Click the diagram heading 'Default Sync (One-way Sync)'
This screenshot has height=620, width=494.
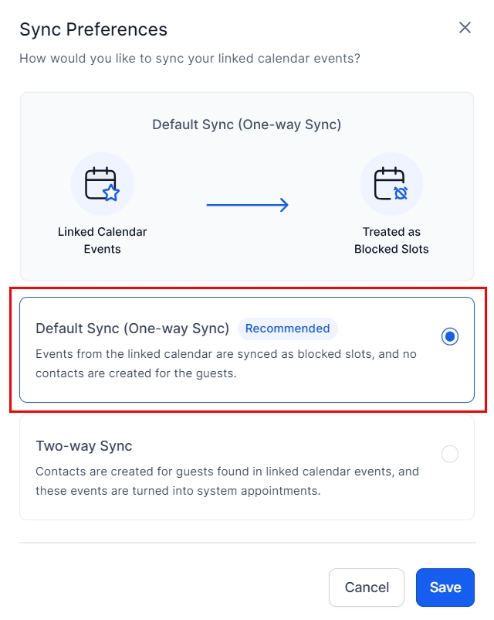point(246,124)
